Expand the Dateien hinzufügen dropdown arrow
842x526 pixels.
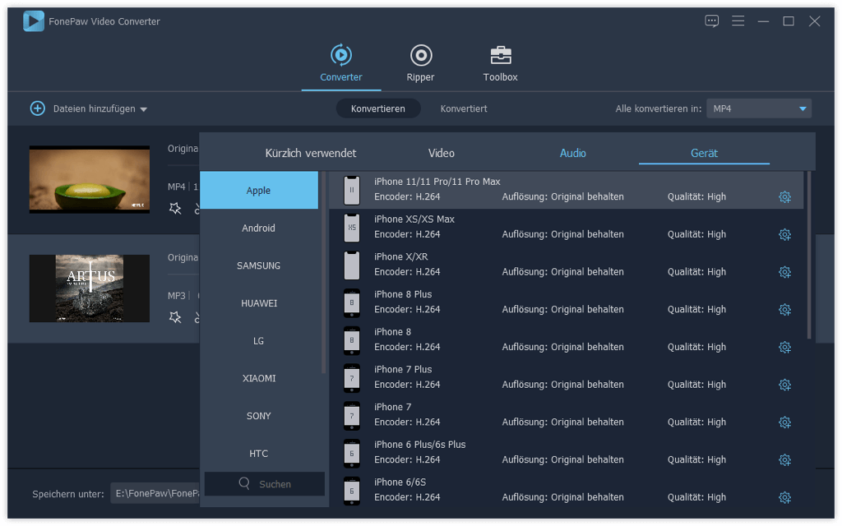coord(143,109)
